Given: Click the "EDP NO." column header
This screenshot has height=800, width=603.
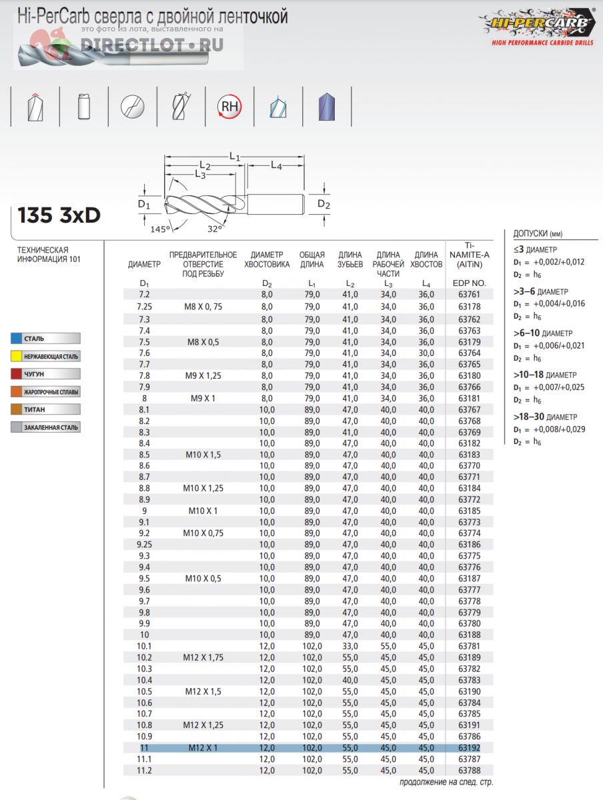Looking at the screenshot, I should pyautogui.click(x=470, y=283).
